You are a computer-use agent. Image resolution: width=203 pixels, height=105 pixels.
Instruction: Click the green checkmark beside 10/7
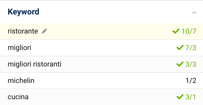point(176,31)
